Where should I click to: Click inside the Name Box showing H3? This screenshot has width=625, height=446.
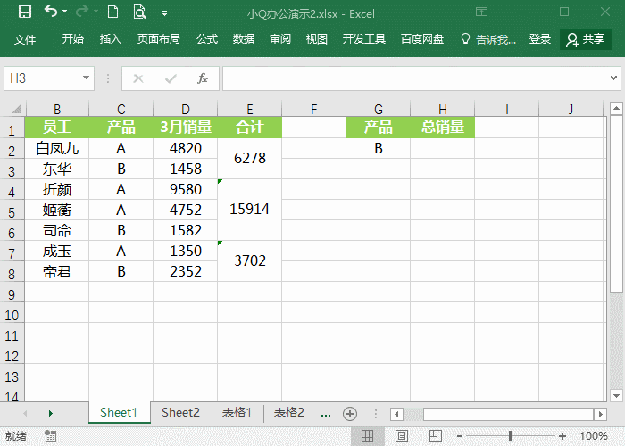[x=43, y=78]
